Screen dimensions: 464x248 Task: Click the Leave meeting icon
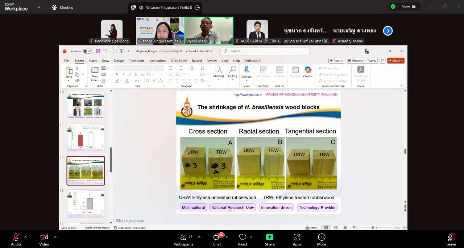pyautogui.click(x=451, y=237)
